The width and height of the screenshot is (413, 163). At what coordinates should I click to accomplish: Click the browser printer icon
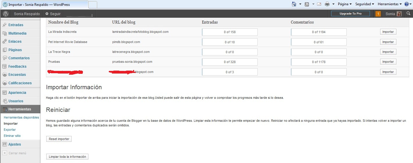[x=327, y=4]
